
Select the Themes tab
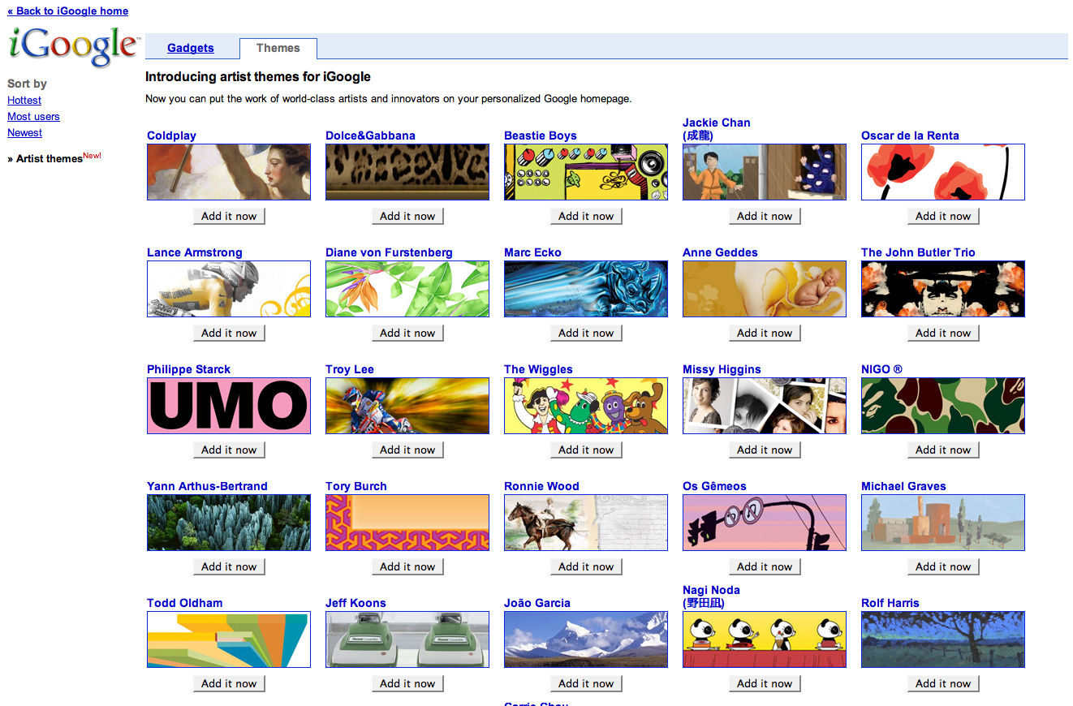tap(278, 48)
